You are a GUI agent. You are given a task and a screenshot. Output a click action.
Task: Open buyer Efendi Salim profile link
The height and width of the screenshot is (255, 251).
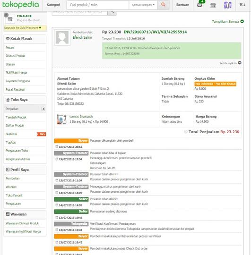point(82,37)
